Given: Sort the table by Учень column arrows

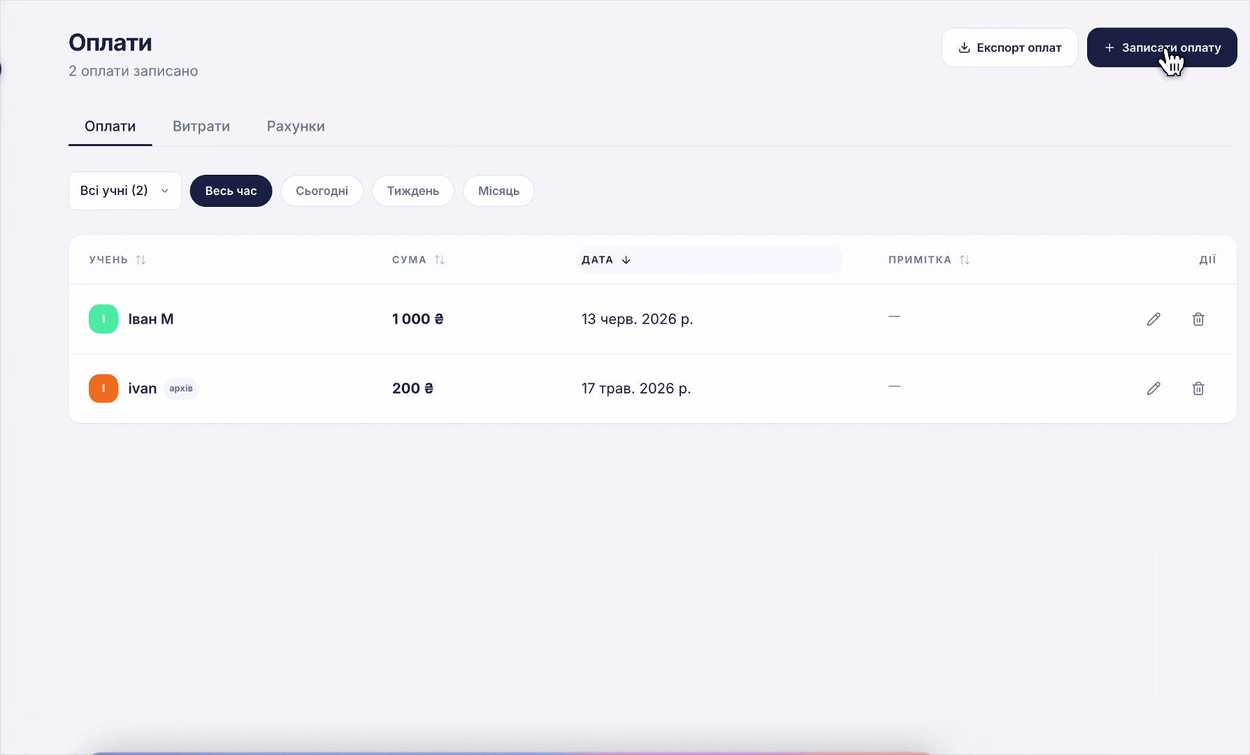Looking at the screenshot, I should pyautogui.click(x=141, y=260).
